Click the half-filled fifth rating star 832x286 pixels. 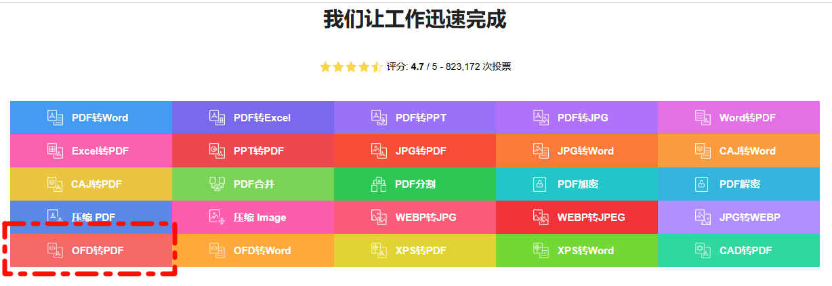(x=377, y=66)
